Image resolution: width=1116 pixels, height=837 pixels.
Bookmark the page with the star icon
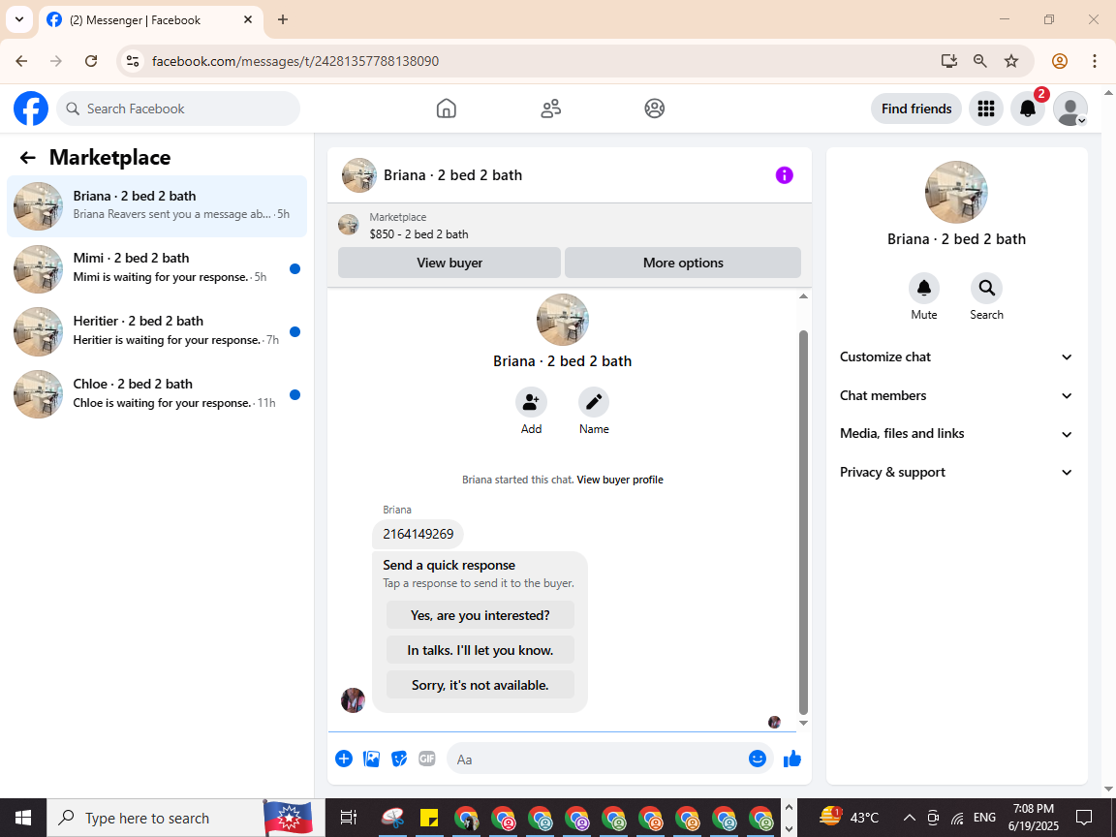(1011, 61)
